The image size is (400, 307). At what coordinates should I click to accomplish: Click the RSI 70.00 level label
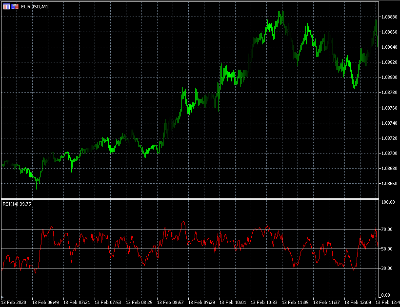(x=387, y=230)
